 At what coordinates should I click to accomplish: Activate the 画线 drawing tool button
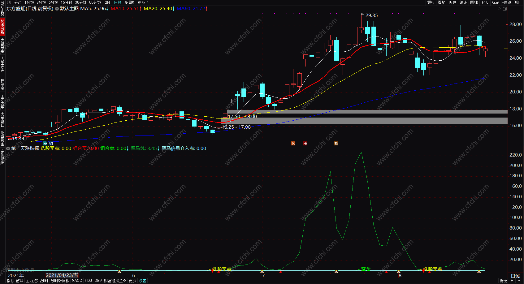point(474,2)
